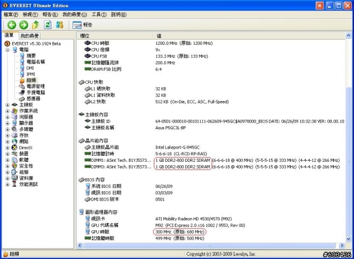
Task: Expand the 網路 tree node
Action: pos(7,141)
